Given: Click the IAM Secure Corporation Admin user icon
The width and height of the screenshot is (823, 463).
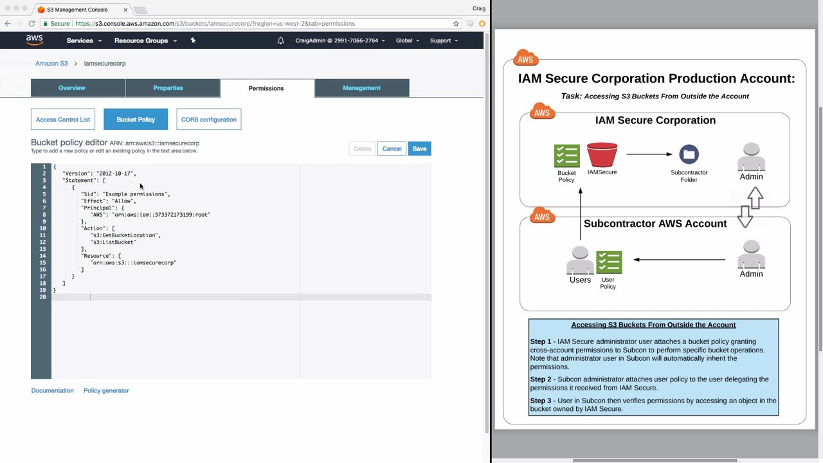Looking at the screenshot, I should 751,157.
